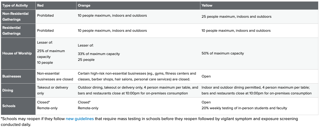Click the Type of Activity column header
320x128 pixels.
(15, 6)
